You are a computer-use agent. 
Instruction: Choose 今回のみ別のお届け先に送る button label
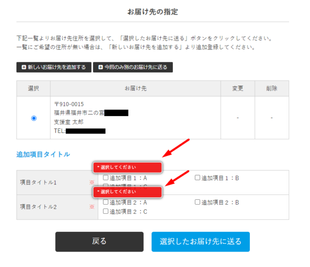pyautogui.click(x=136, y=67)
